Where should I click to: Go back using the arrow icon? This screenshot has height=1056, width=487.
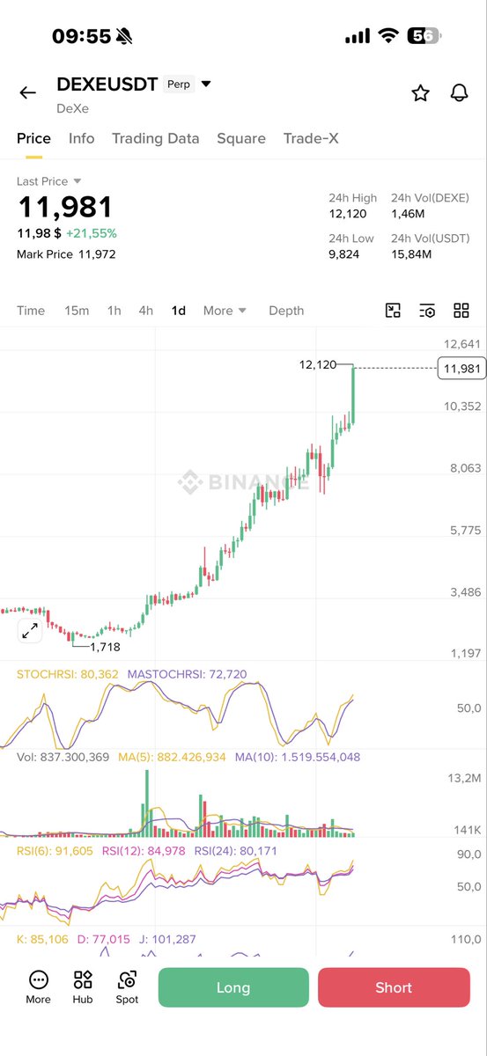pyautogui.click(x=28, y=92)
